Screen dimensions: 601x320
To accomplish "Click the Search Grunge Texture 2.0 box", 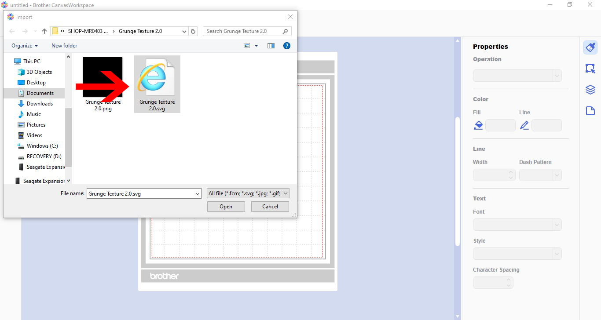I will coord(245,31).
